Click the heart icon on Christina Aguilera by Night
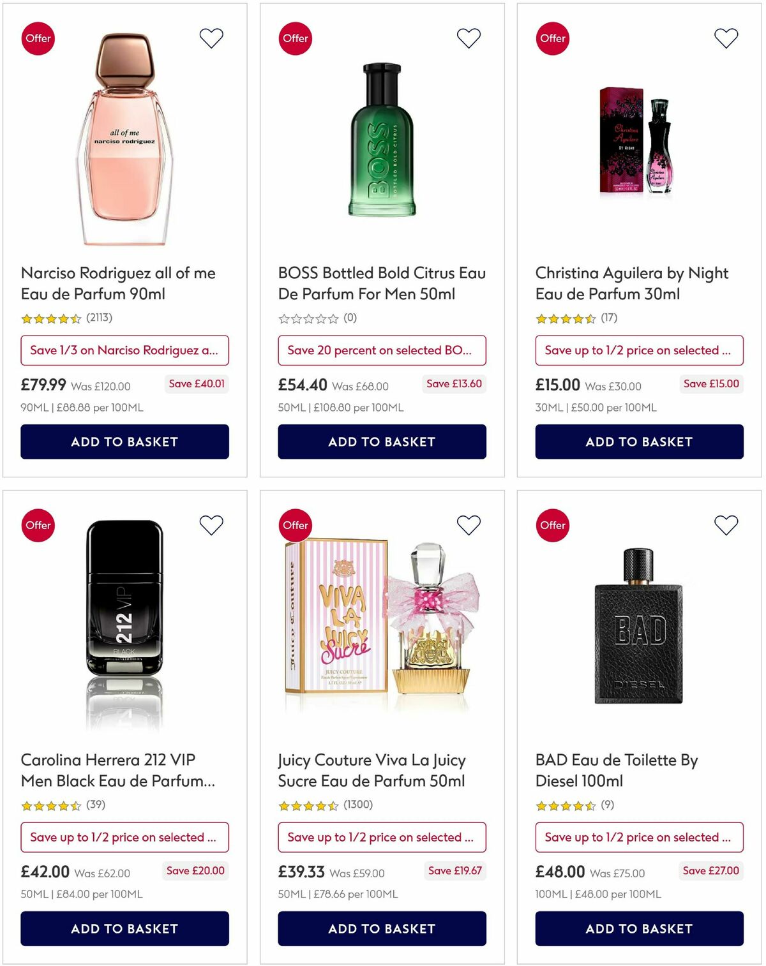Image resolution: width=766 pixels, height=966 pixels. pos(725,38)
